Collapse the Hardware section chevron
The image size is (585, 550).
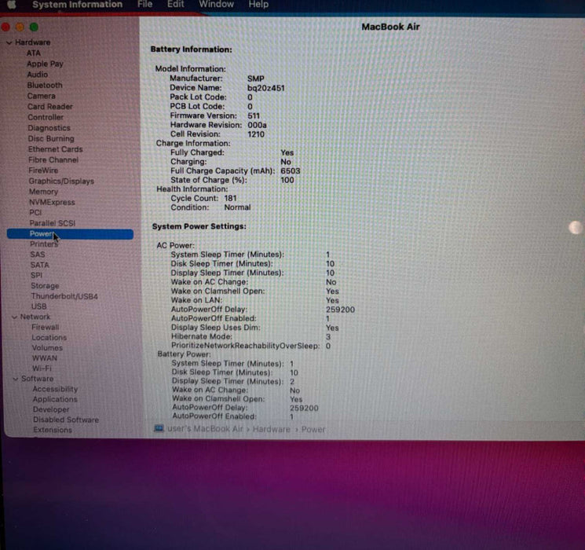9,42
